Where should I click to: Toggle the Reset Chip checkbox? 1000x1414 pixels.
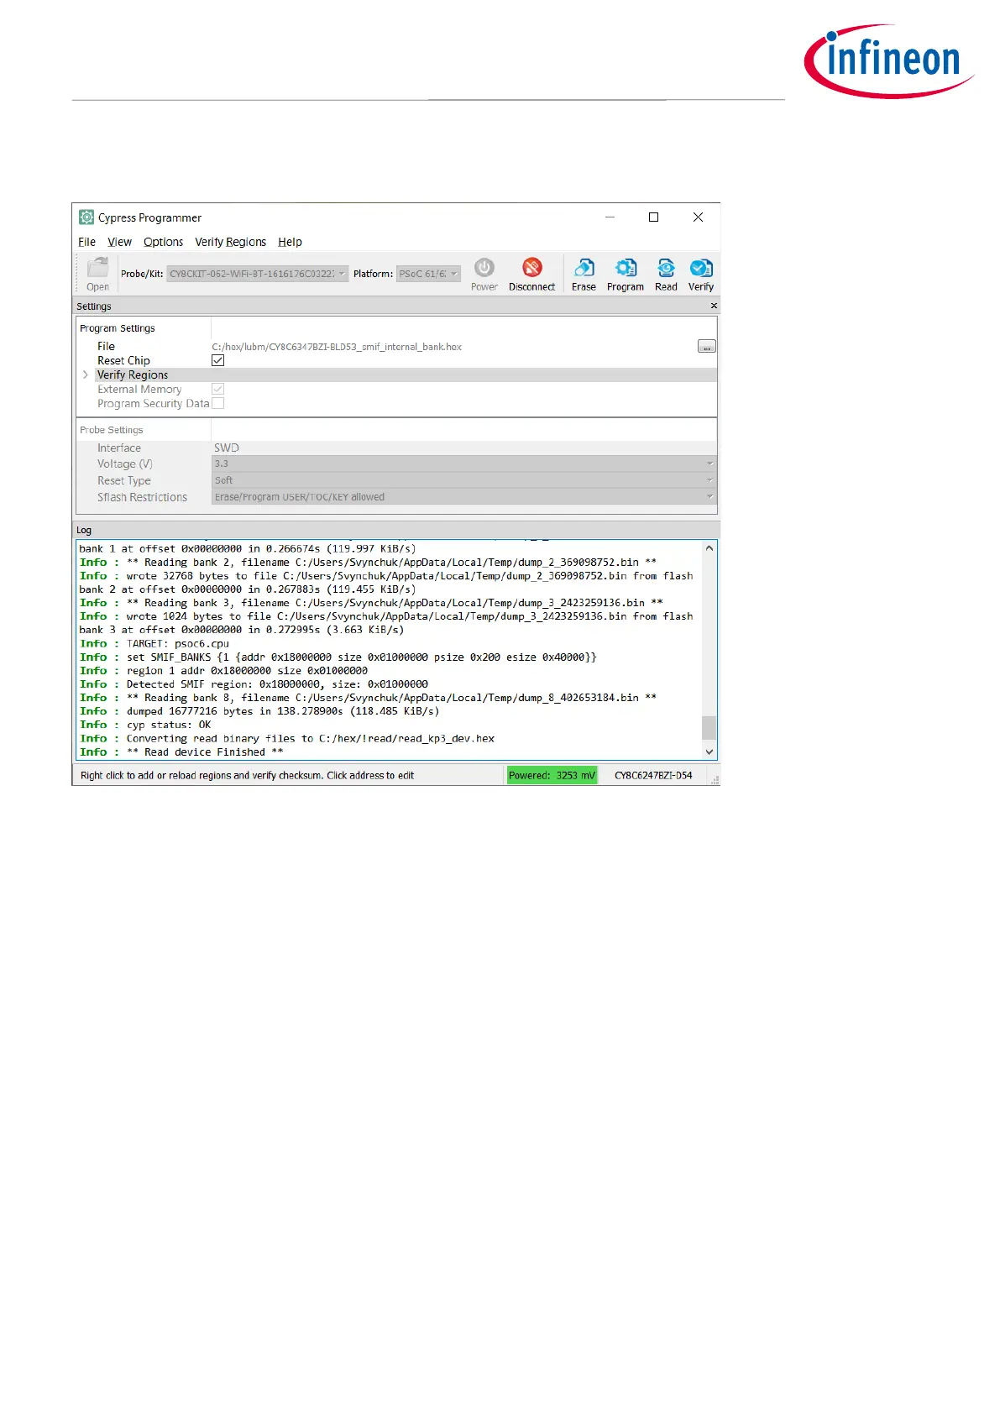[217, 360]
